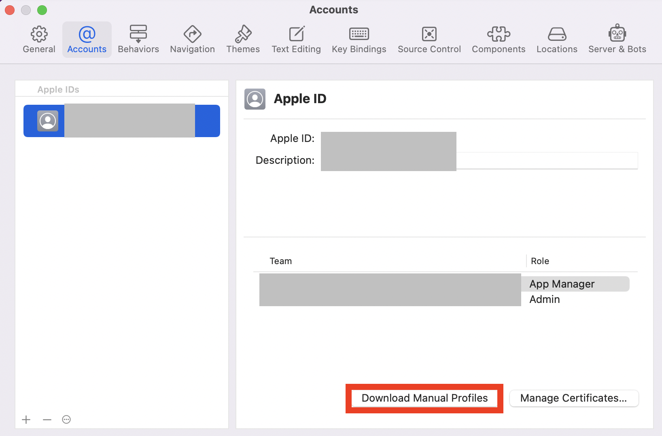The height and width of the screenshot is (436, 662).
Task: Open the Themes preferences pane
Action: (243, 40)
